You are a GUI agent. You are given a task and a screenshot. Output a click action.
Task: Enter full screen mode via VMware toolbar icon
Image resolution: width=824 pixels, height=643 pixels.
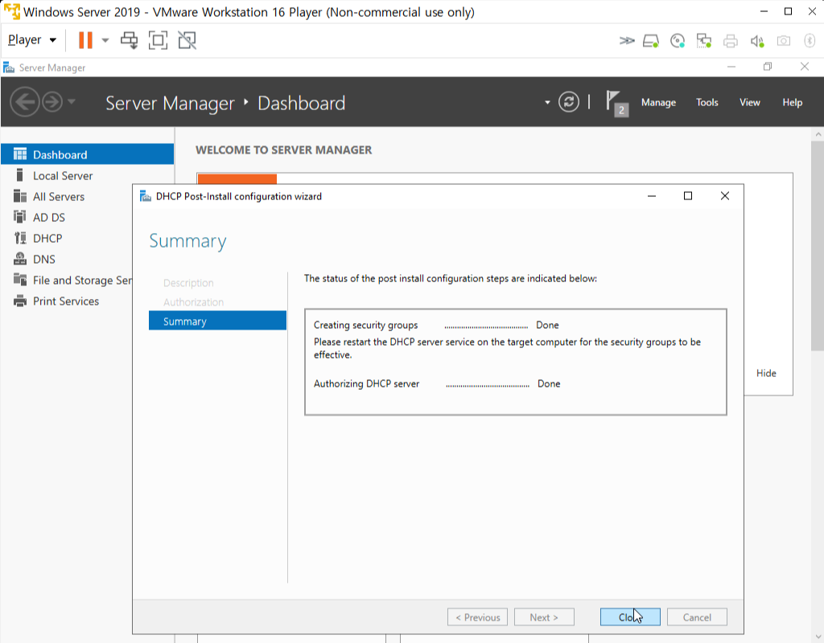pos(159,40)
